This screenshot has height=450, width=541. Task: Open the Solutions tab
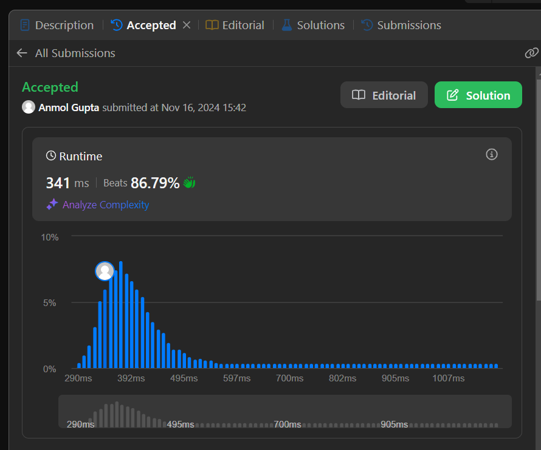click(x=313, y=25)
